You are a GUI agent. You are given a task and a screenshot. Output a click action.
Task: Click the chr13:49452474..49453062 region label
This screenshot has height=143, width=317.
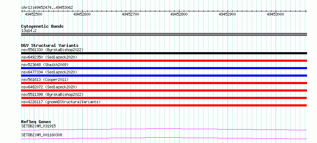47,7
